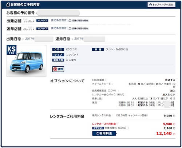Click the 32.5時間 キャンペーン価格 text

point(132,115)
